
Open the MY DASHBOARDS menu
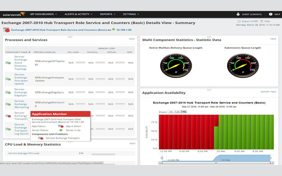pos(42,14)
